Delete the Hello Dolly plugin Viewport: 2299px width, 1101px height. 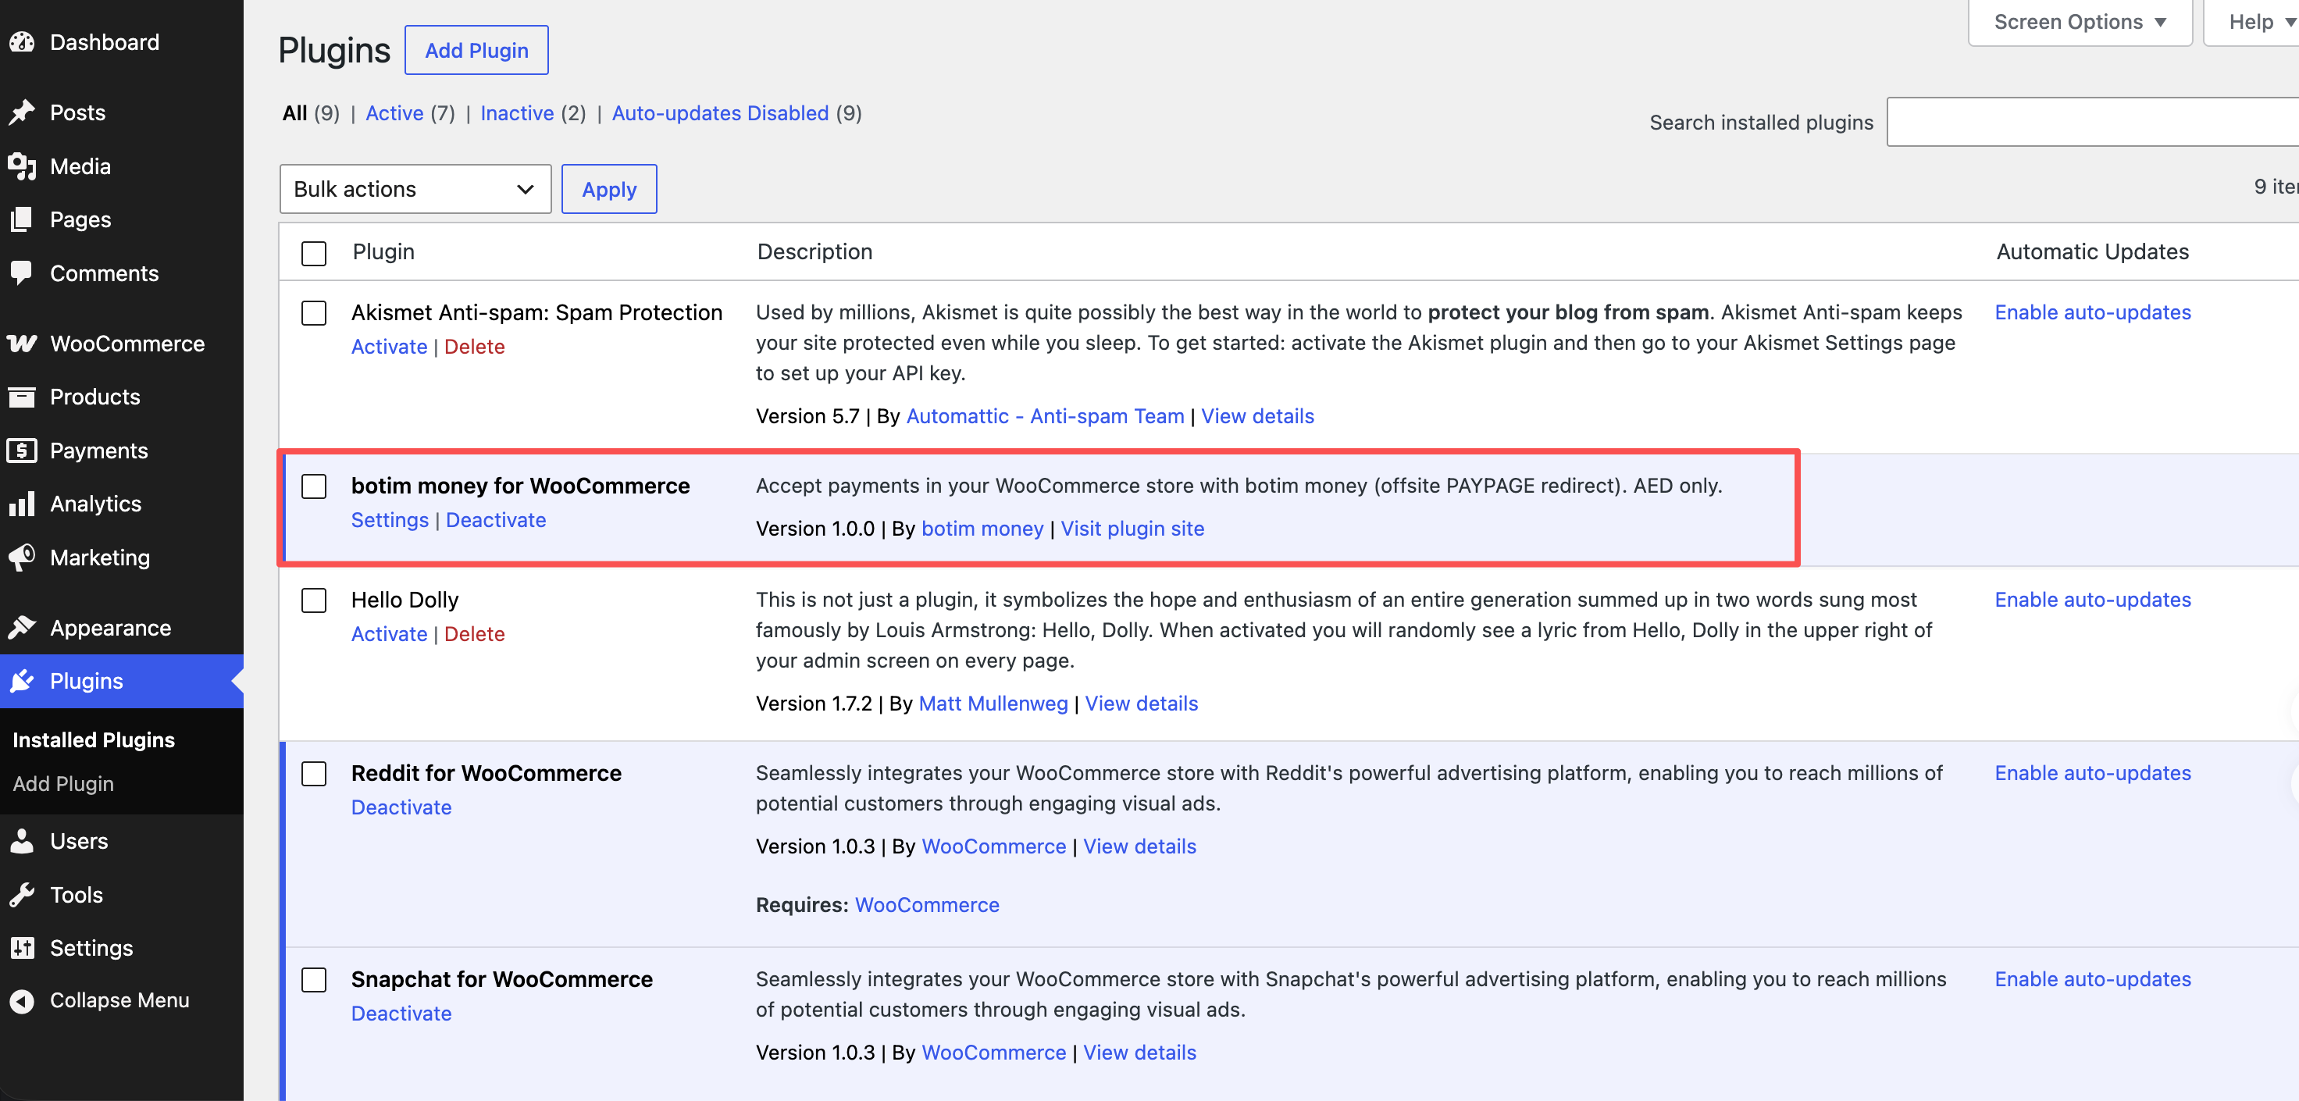click(475, 634)
